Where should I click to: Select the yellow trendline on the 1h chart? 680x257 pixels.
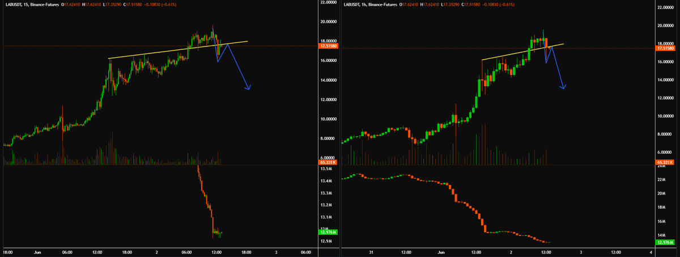(522, 52)
